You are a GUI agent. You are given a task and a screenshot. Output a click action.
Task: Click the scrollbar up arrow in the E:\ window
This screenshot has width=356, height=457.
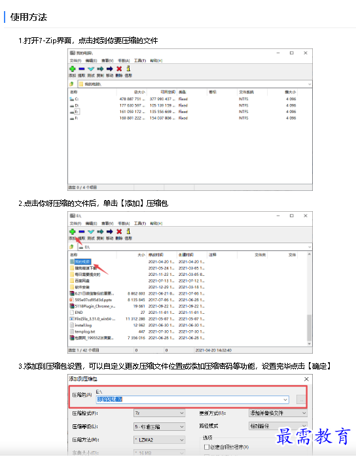(x=309, y=254)
